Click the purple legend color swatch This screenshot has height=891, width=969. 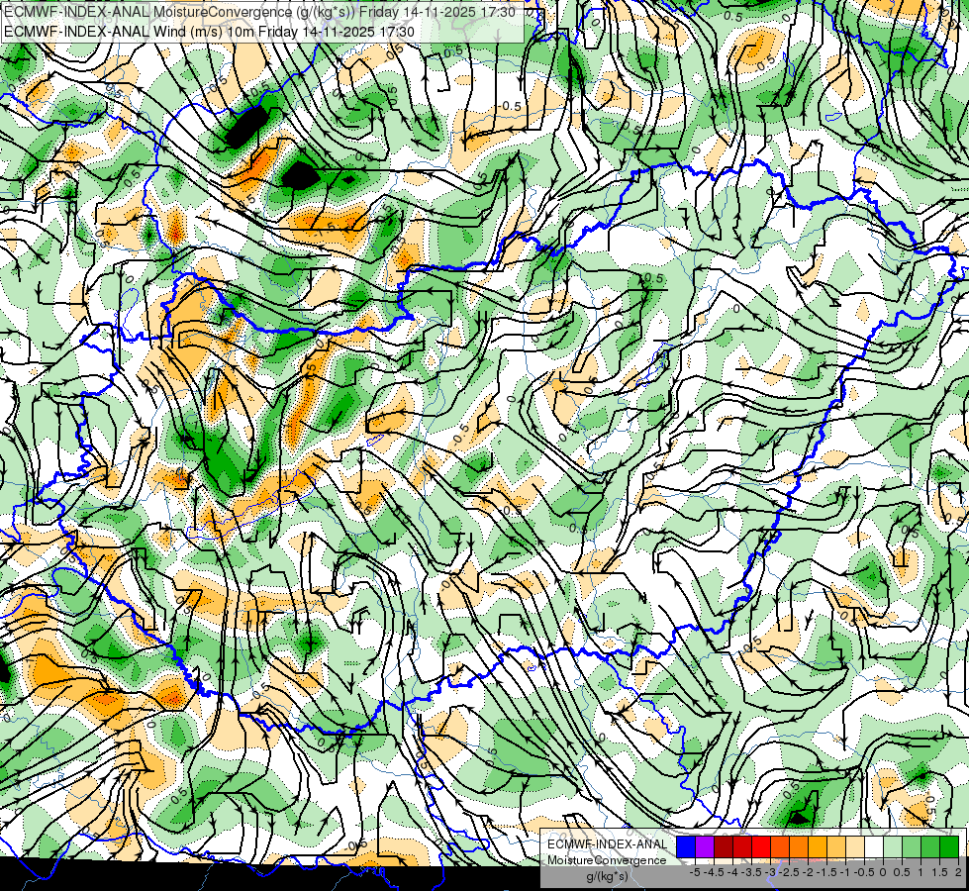tap(705, 846)
